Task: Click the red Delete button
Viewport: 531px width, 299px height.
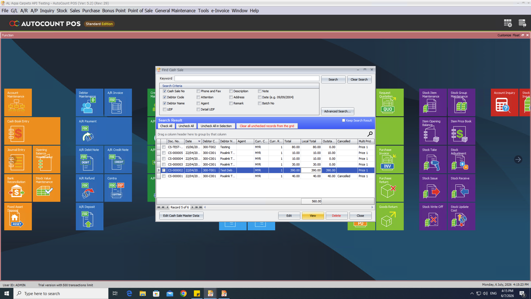Action: coord(337,216)
